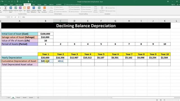Open the Add-ins ribbon tab
Image resolution: width=180 pixels, height=101 pixels.
(x=51, y=4)
